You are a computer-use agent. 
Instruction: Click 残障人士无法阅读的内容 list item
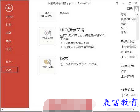tap(79, 47)
